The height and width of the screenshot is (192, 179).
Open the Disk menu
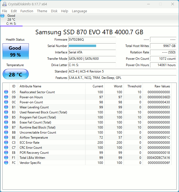pos(54,11)
